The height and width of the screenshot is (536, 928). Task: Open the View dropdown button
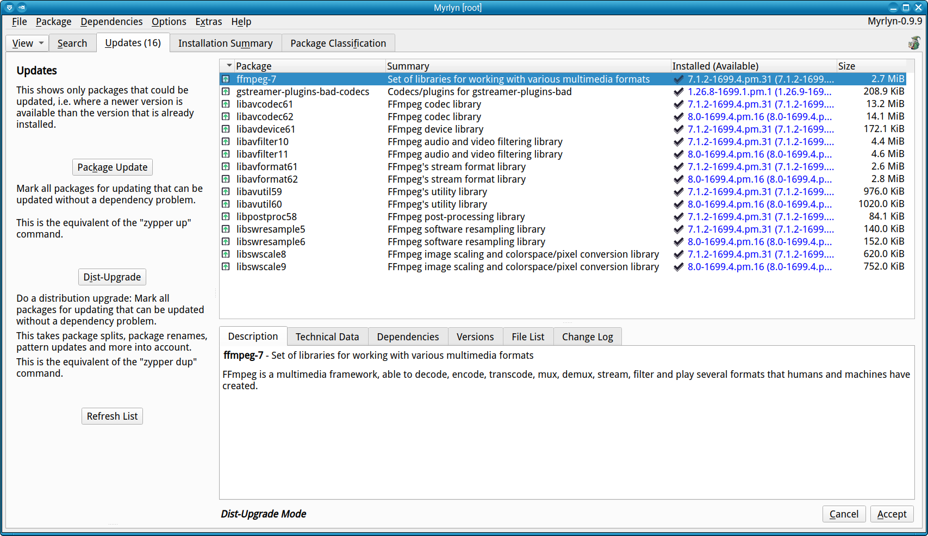pyautogui.click(x=27, y=43)
